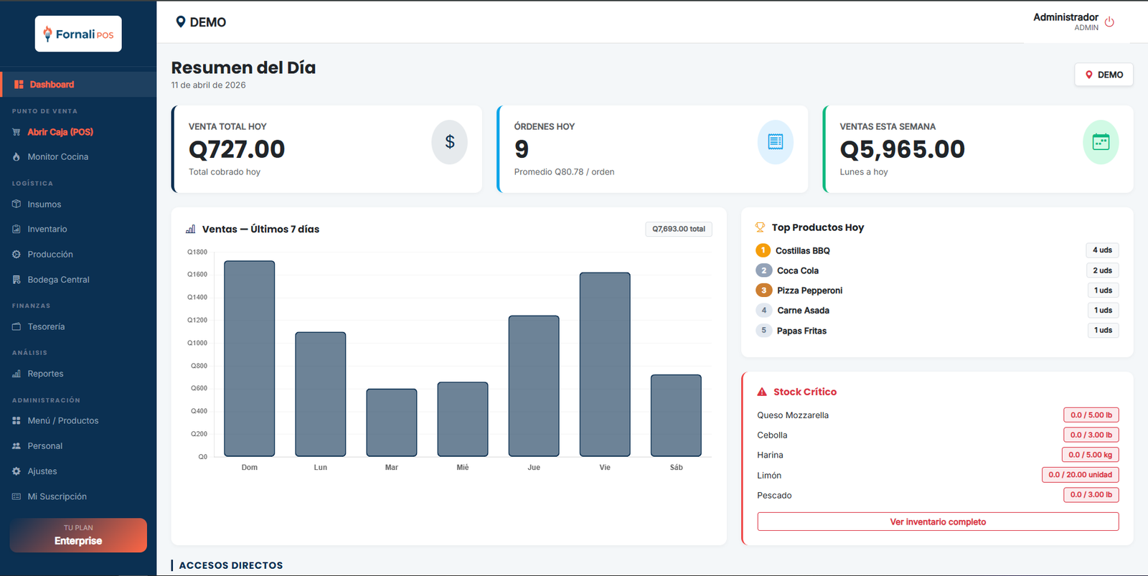Screen dimensions: 1148x576
Task: Select Menú / Productos in sidebar
Action: (63, 421)
